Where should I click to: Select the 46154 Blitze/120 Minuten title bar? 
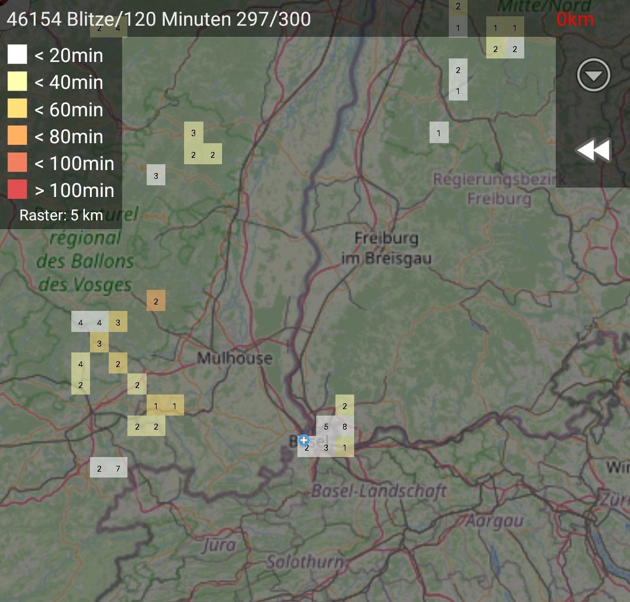coord(158,19)
